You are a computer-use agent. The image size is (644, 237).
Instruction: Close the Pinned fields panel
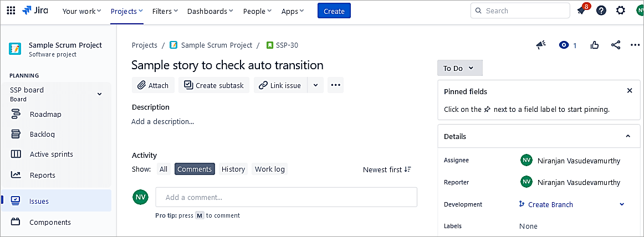[629, 91]
